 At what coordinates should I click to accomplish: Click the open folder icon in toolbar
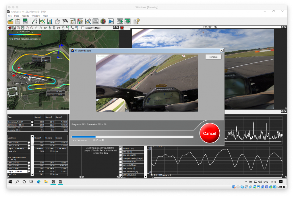[x=10, y=22]
